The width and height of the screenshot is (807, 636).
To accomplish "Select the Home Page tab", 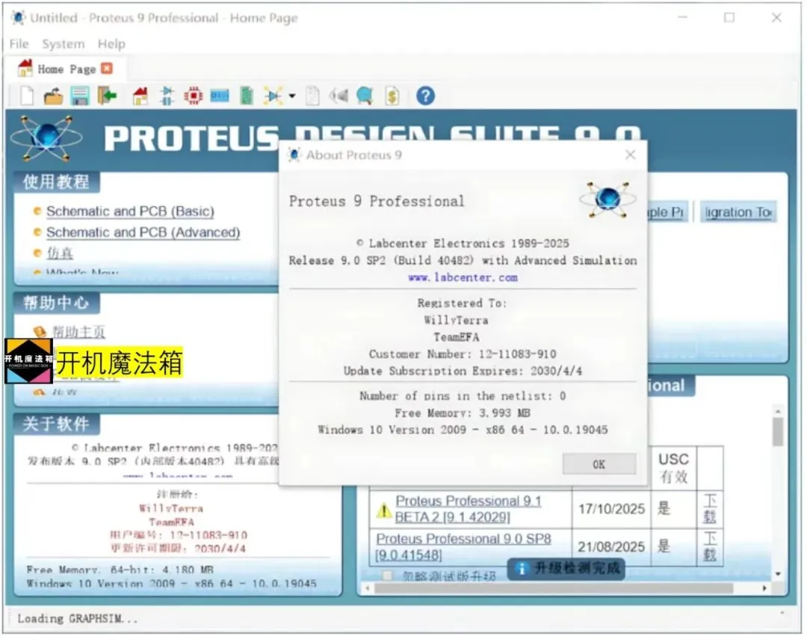I will coord(65,69).
